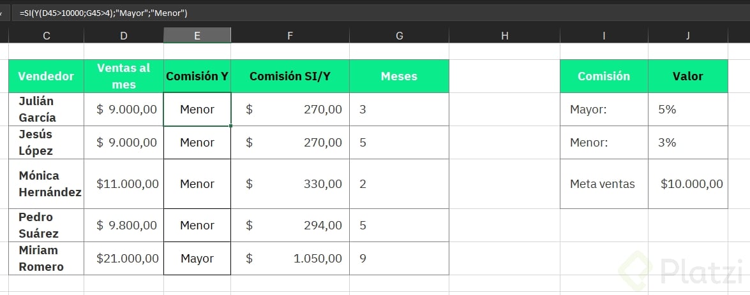Screen dimensions: 750x295
Task: Select column H header
Action: (x=505, y=36)
